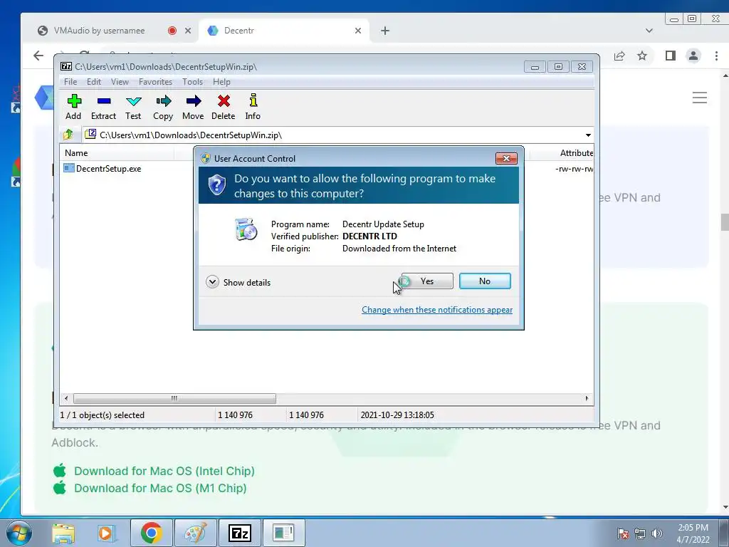Bookmark this page with the star icon
The width and height of the screenshot is (729, 547).
pos(642,56)
